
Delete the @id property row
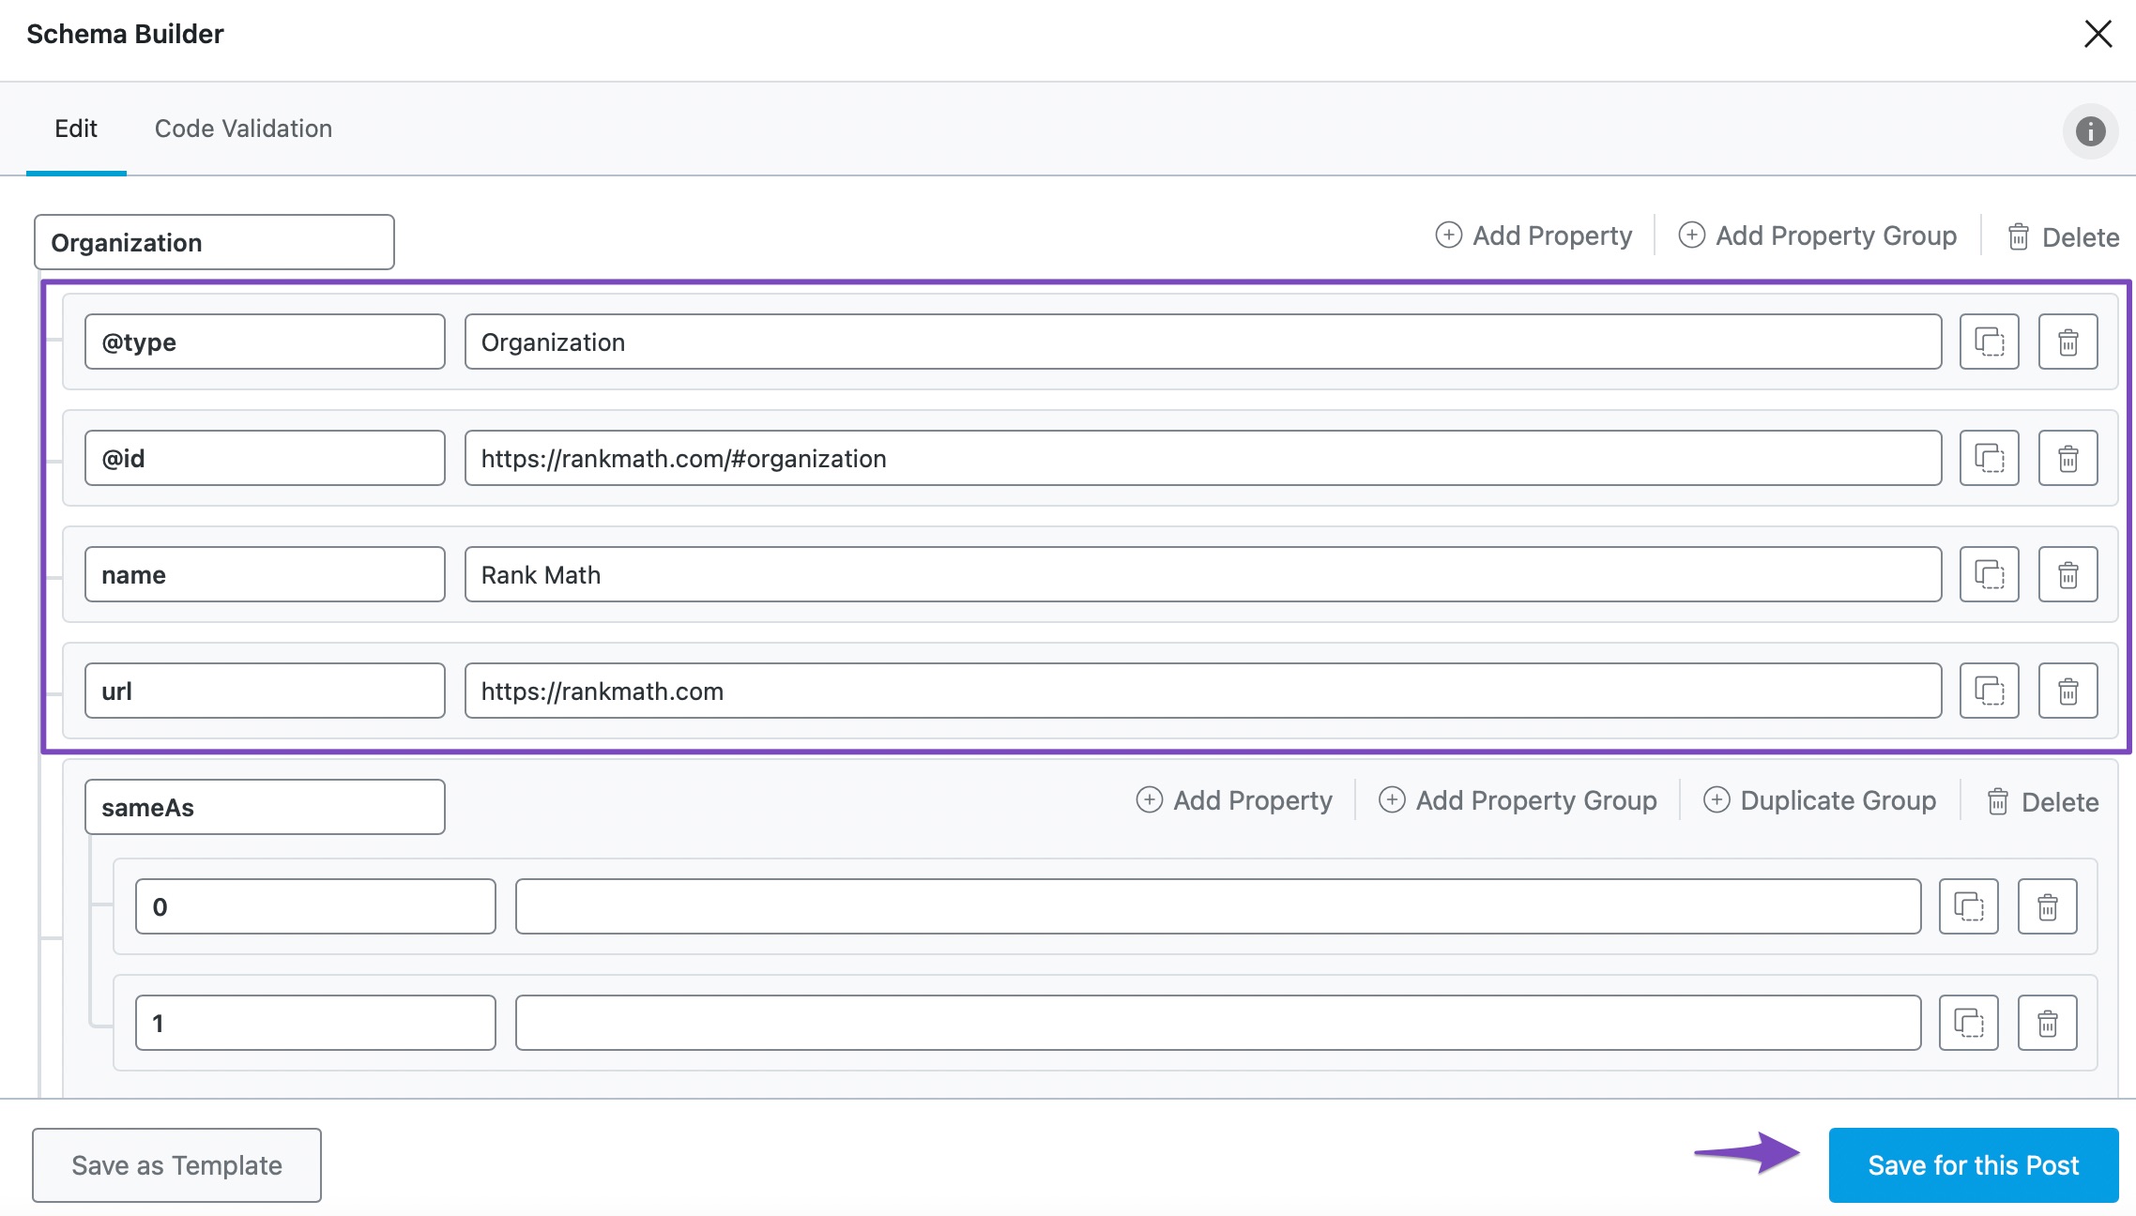[2067, 458]
